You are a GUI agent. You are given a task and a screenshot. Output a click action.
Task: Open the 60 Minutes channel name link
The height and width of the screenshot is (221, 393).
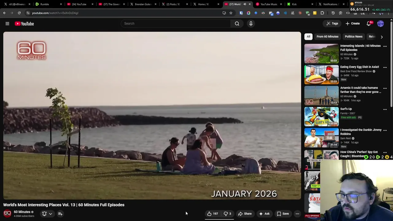click(x=22, y=212)
